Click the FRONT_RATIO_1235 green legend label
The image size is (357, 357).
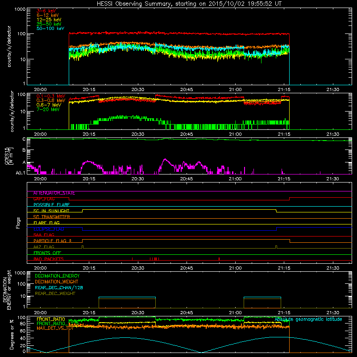pyautogui.click(x=58, y=324)
